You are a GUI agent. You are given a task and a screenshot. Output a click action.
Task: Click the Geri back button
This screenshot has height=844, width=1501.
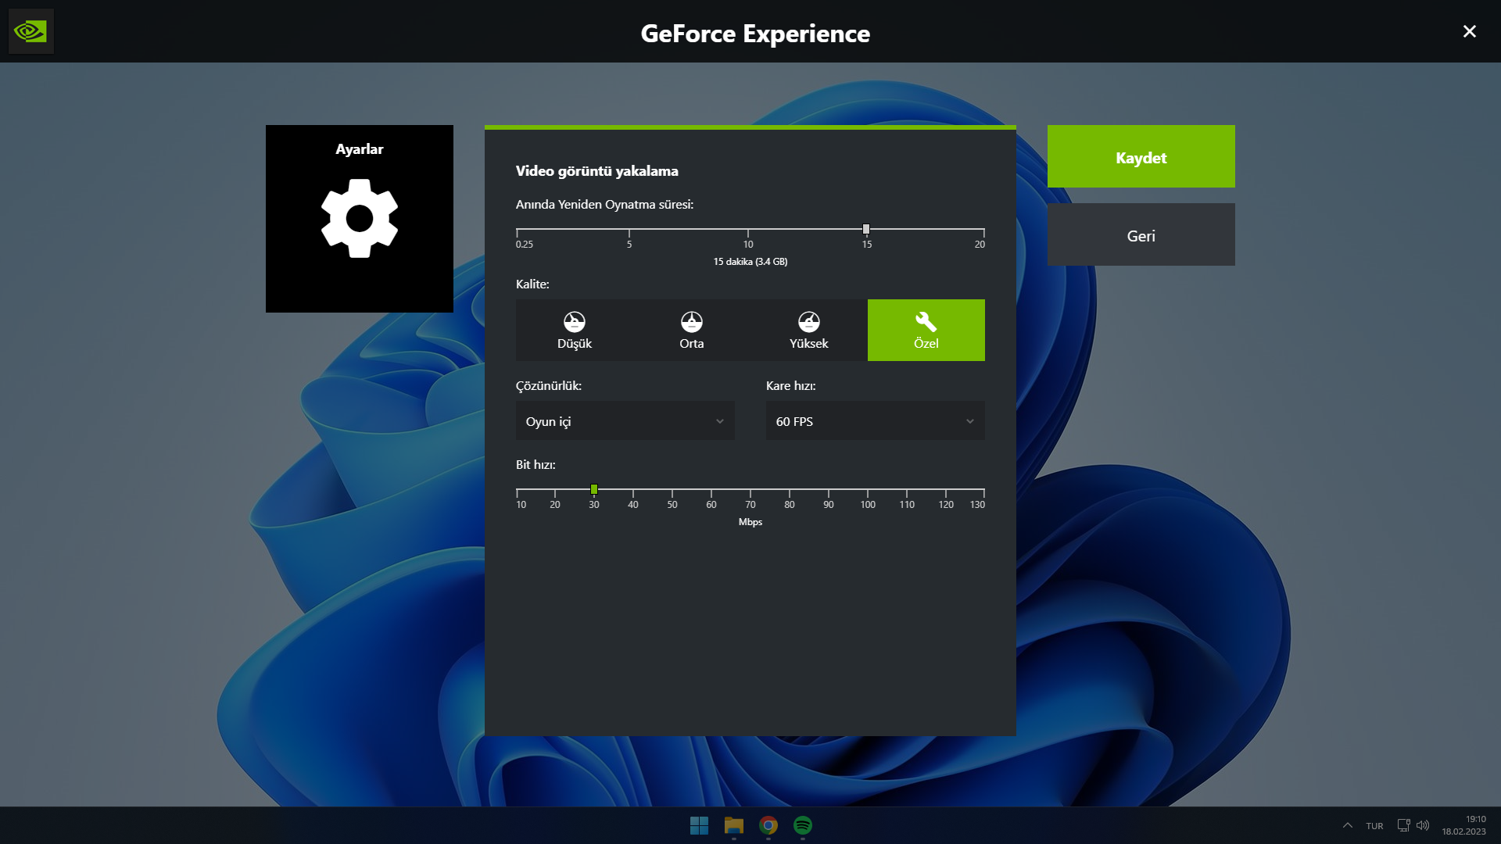[x=1141, y=234]
